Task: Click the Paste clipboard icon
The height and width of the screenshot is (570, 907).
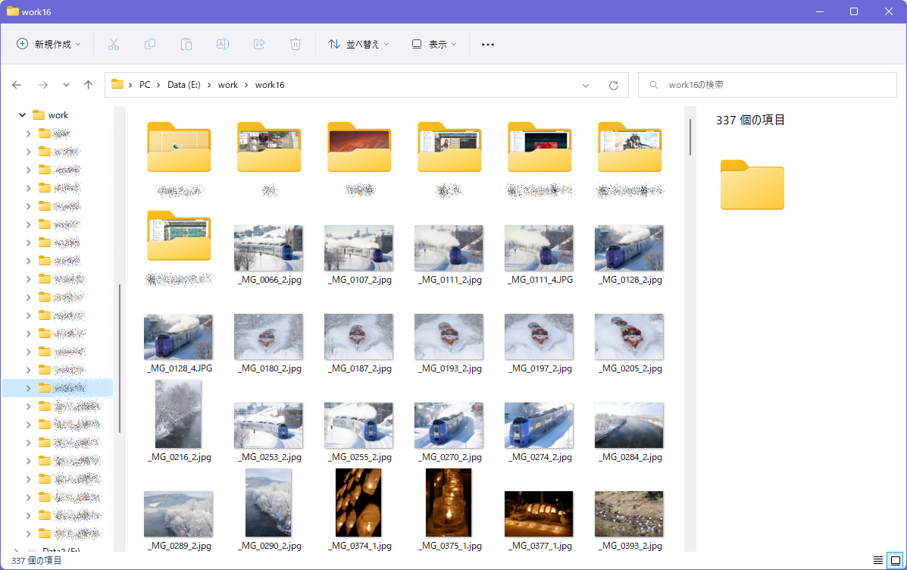Action: [x=186, y=44]
